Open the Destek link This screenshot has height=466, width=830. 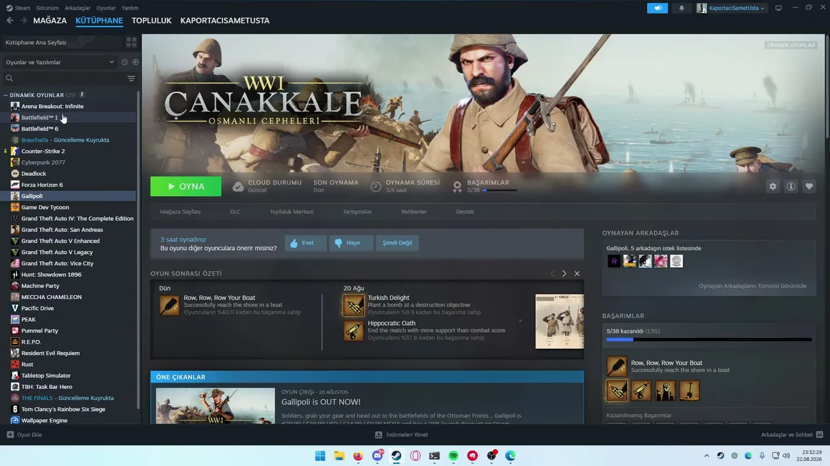click(x=465, y=212)
